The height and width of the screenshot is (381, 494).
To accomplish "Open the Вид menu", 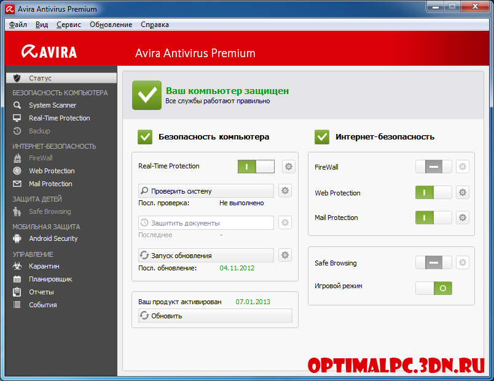I will 42,25.
